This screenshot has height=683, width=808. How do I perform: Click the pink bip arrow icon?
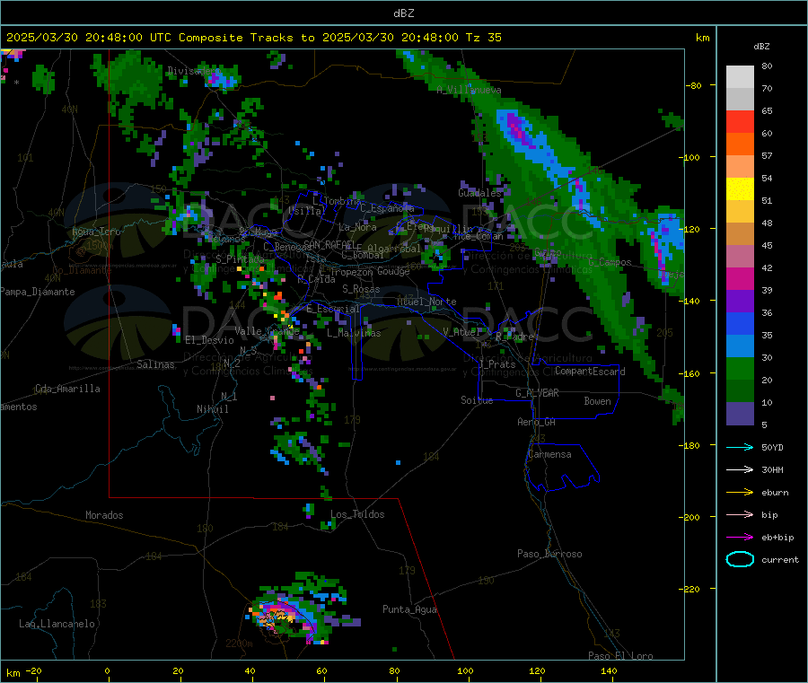pyautogui.click(x=740, y=514)
